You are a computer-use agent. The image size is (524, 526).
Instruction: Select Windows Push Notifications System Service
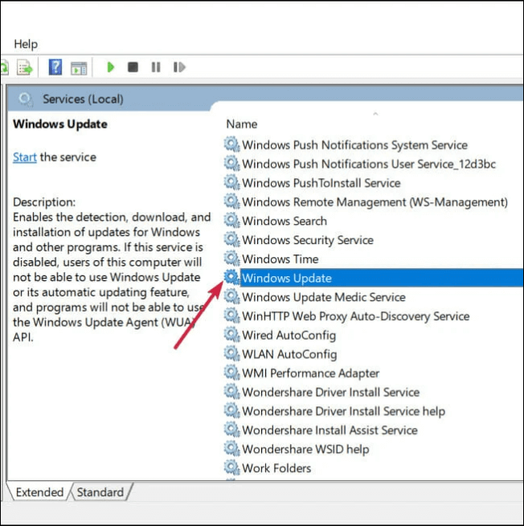354,145
